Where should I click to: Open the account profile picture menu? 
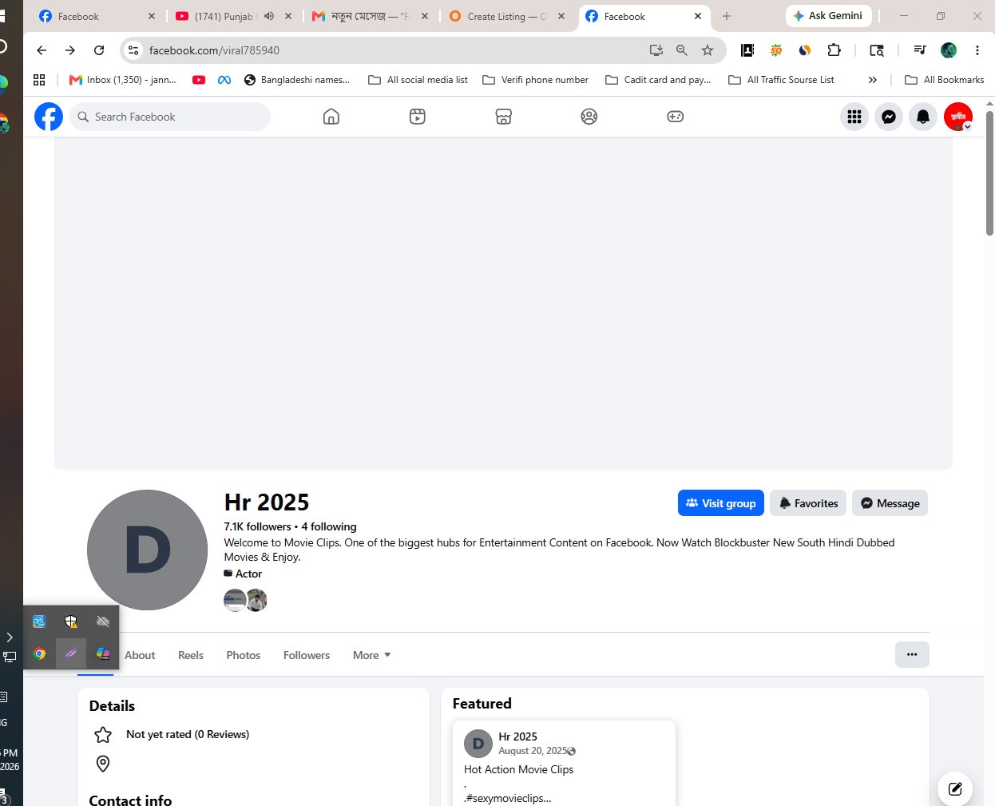958,117
